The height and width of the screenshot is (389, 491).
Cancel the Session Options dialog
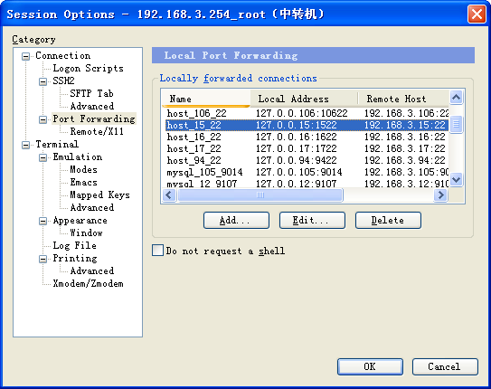coord(445,366)
